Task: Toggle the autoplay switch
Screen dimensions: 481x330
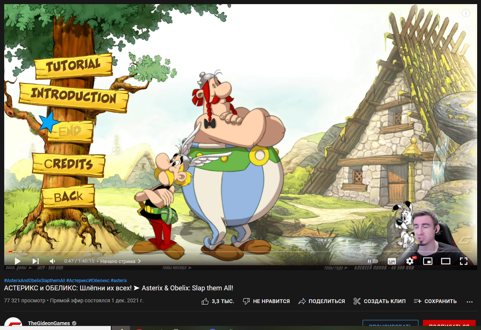Action: tap(373, 261)
